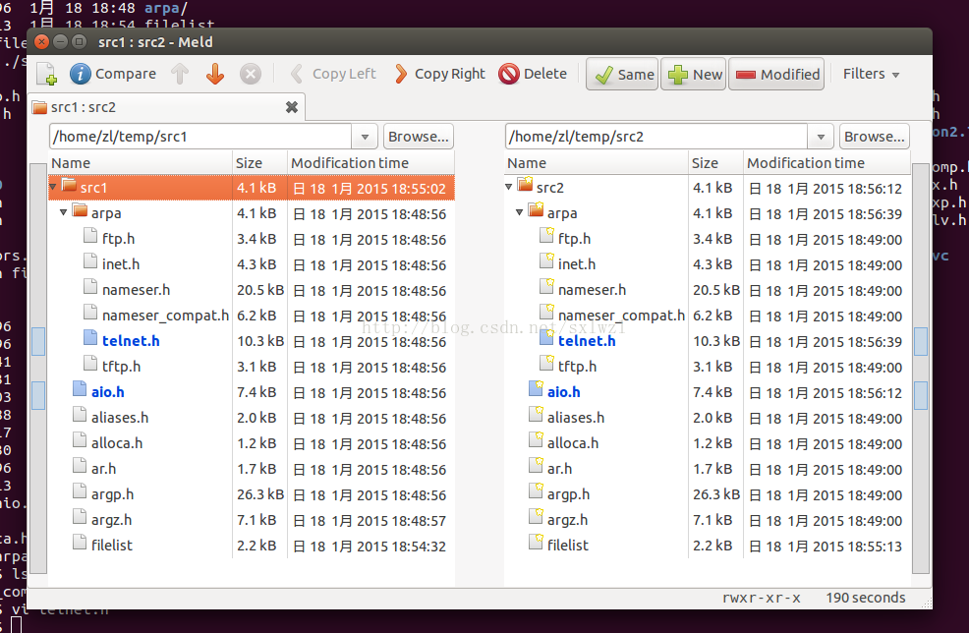
Task: Click the filelist file icon in right pane
Action: [536, 544]
